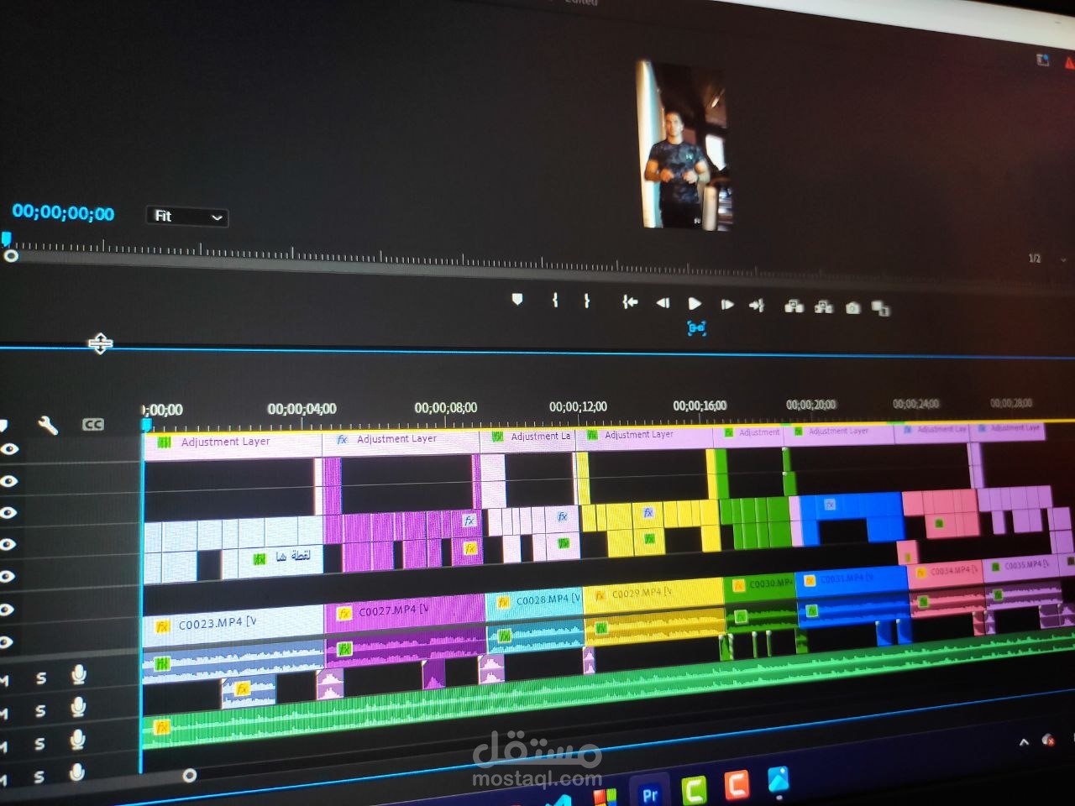Viewport: 1075px width, 806px height.
Task: Open the Photos app on taskbar
Action: click(779, 779)
